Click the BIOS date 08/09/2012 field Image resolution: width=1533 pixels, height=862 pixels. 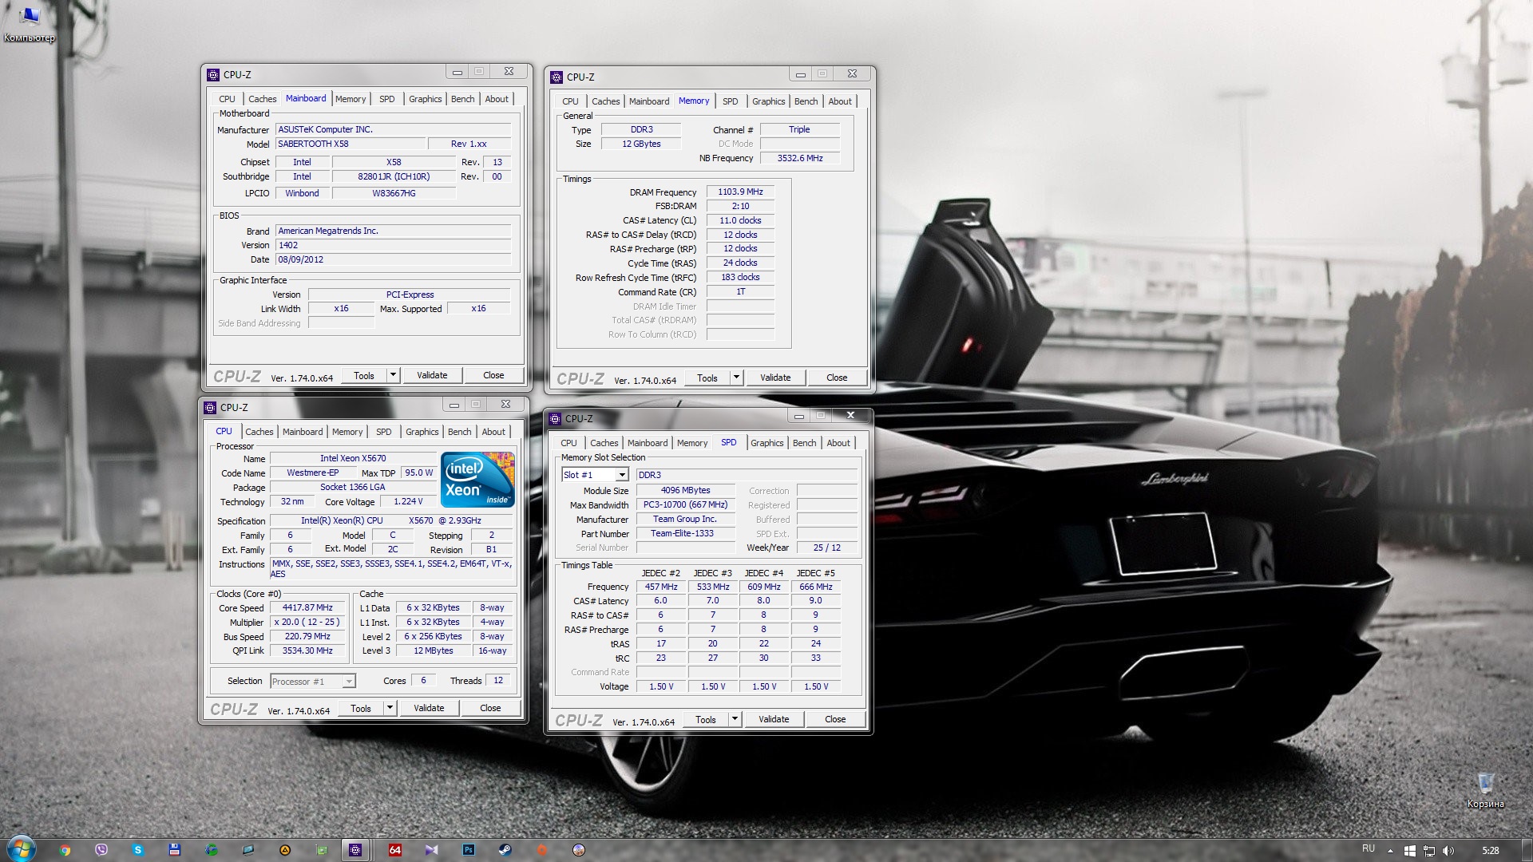[x=393, y=259]
